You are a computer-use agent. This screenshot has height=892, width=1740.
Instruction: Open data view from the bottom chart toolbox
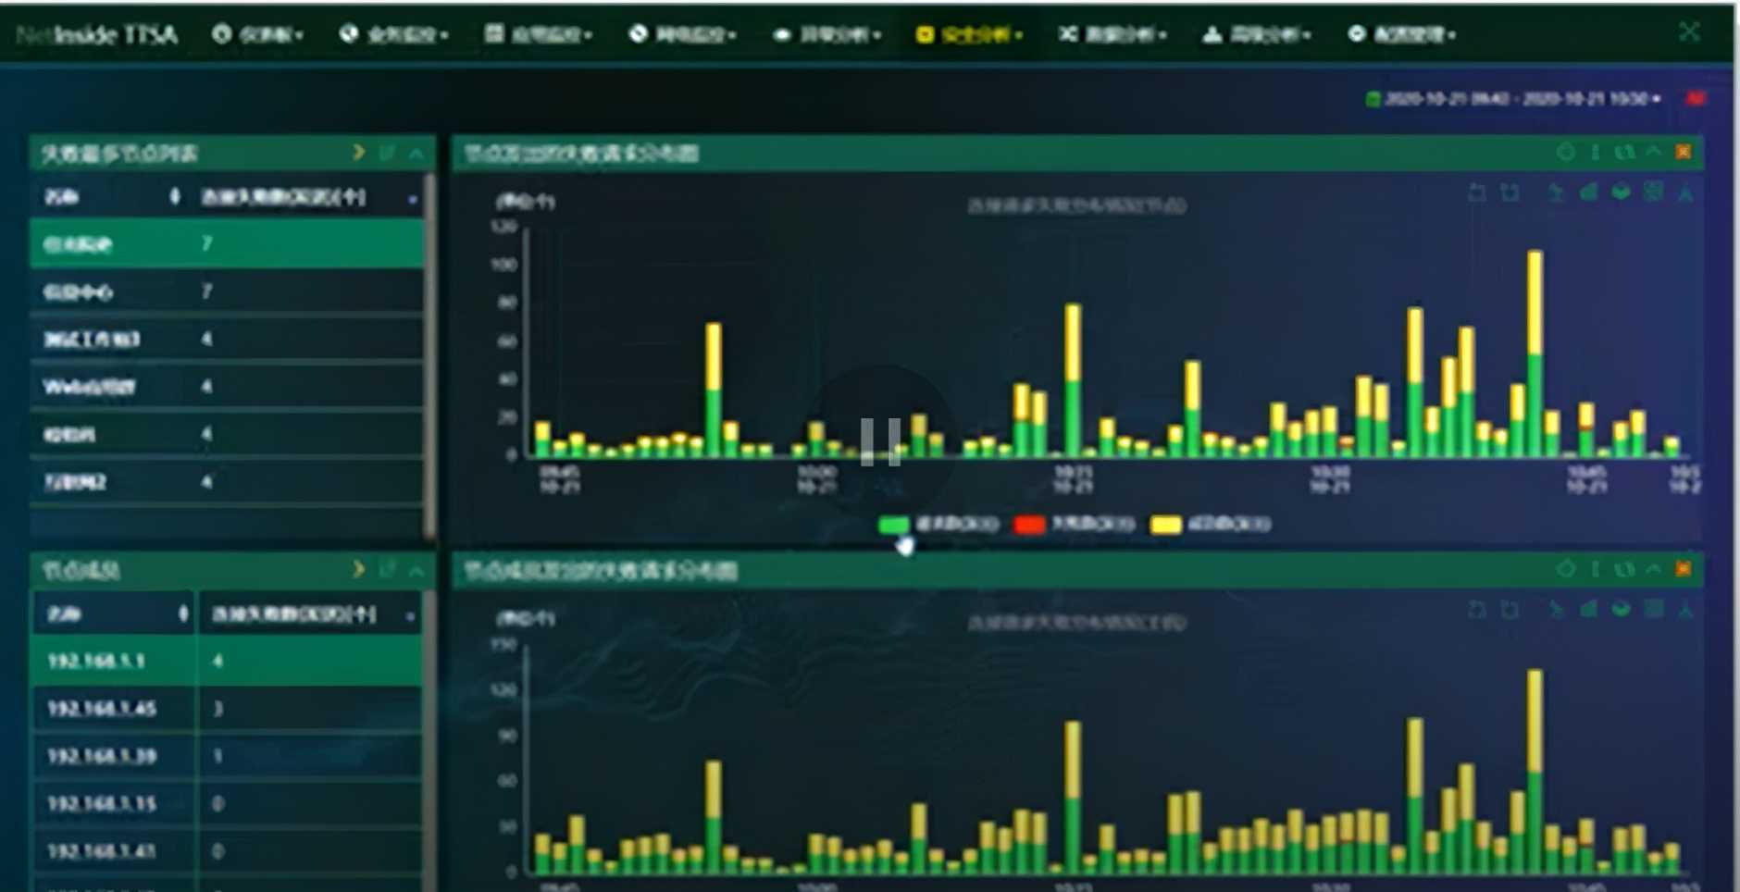tap(1653, 609)
